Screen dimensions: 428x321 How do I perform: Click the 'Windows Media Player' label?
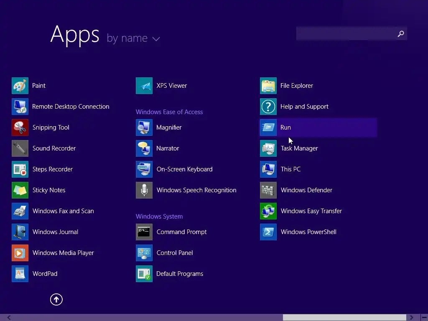click(63, 253)
